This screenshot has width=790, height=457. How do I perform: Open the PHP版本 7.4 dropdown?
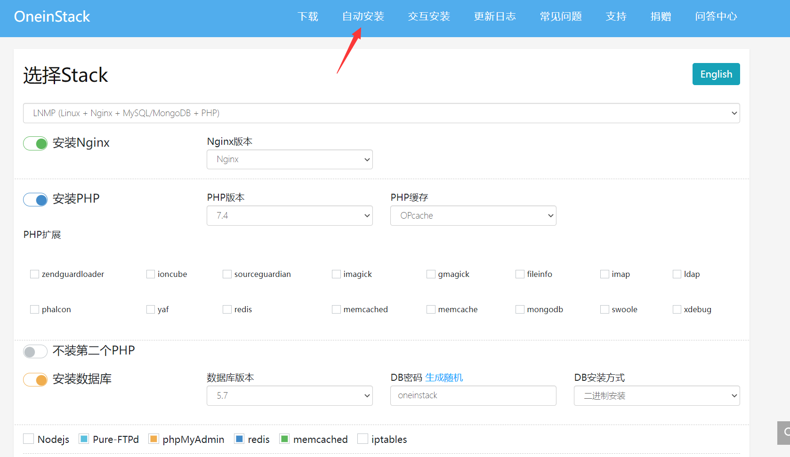[x=290, y=216]
